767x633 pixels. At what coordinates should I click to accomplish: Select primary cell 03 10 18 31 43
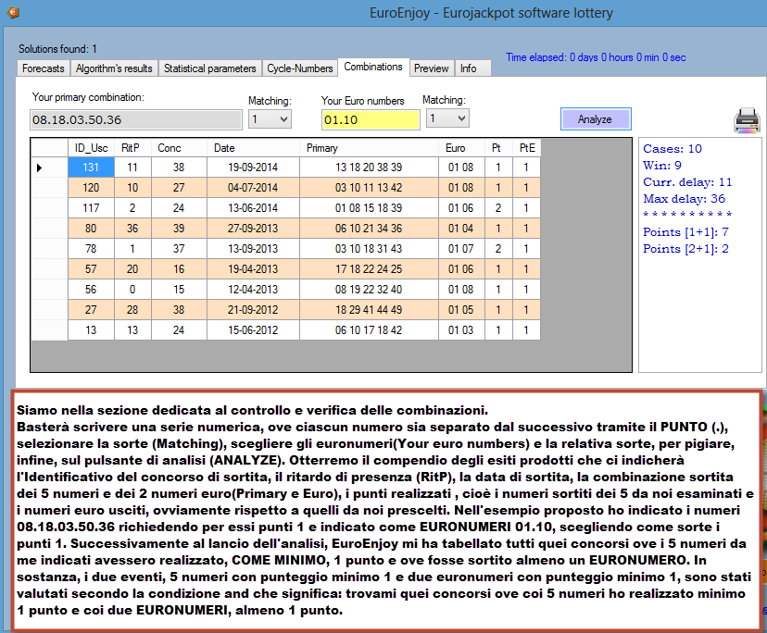369,249
